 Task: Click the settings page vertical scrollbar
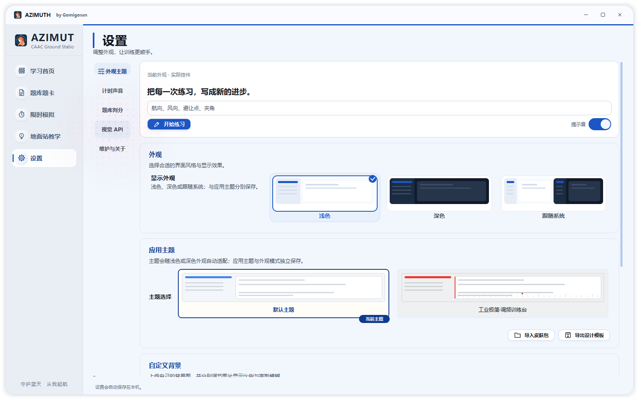click(x=621, y=164)
